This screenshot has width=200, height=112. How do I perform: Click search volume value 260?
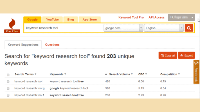click(107, 95)
